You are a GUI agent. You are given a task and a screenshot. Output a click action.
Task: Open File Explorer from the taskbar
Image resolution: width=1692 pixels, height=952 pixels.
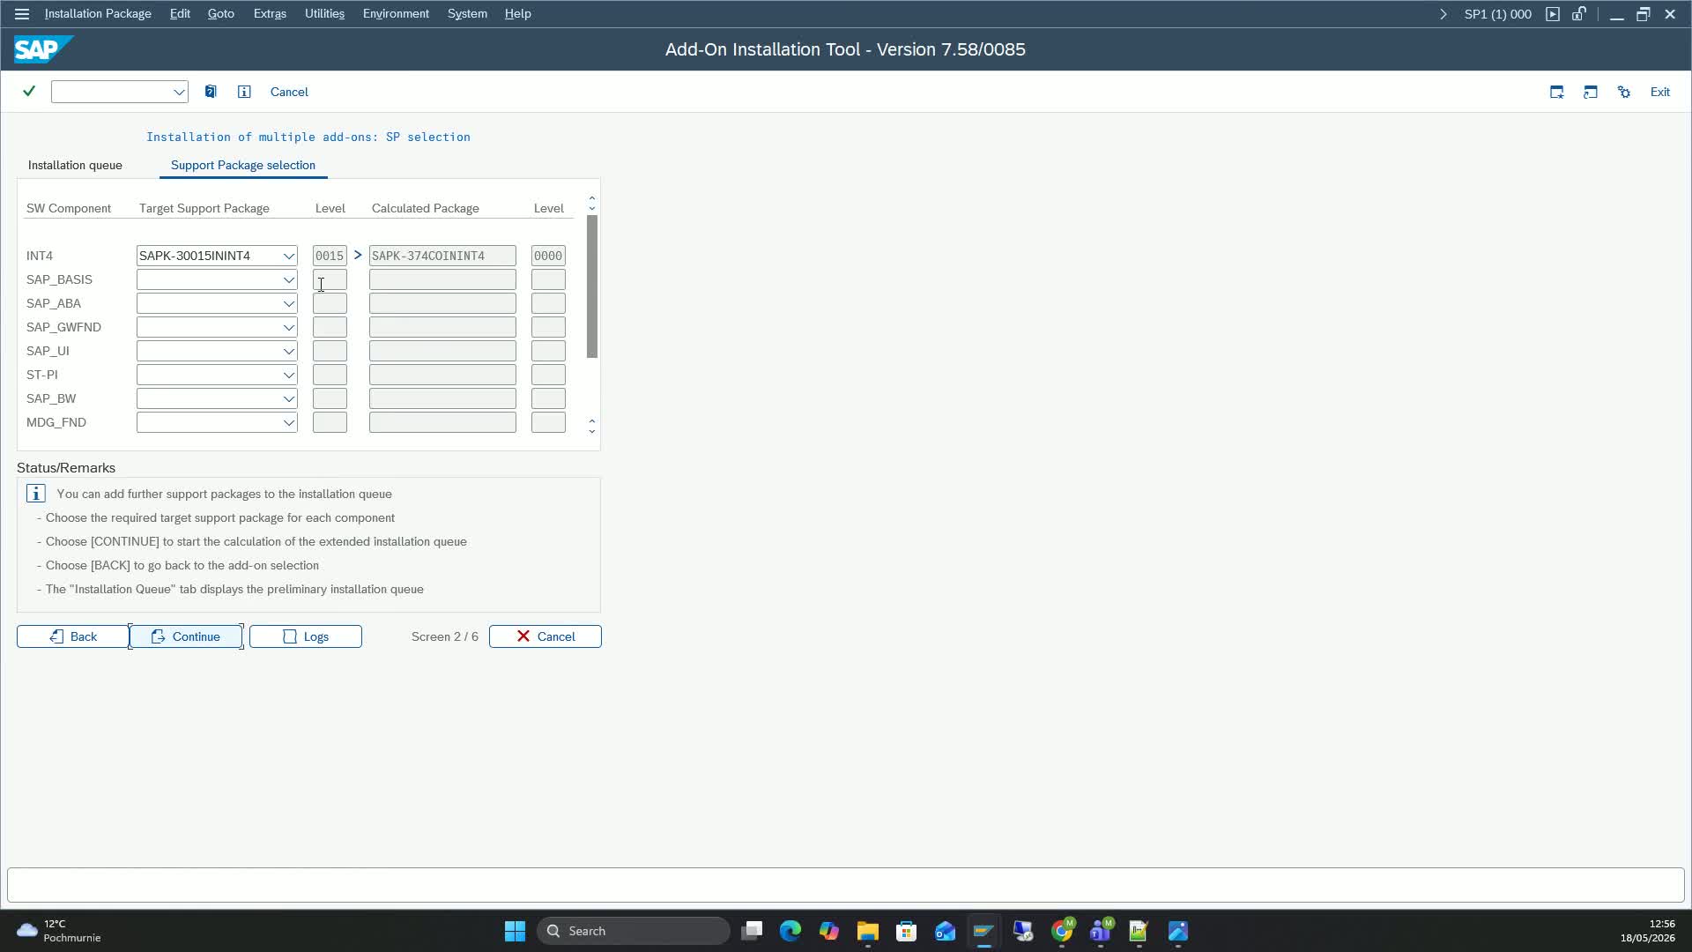click(868, 931)
